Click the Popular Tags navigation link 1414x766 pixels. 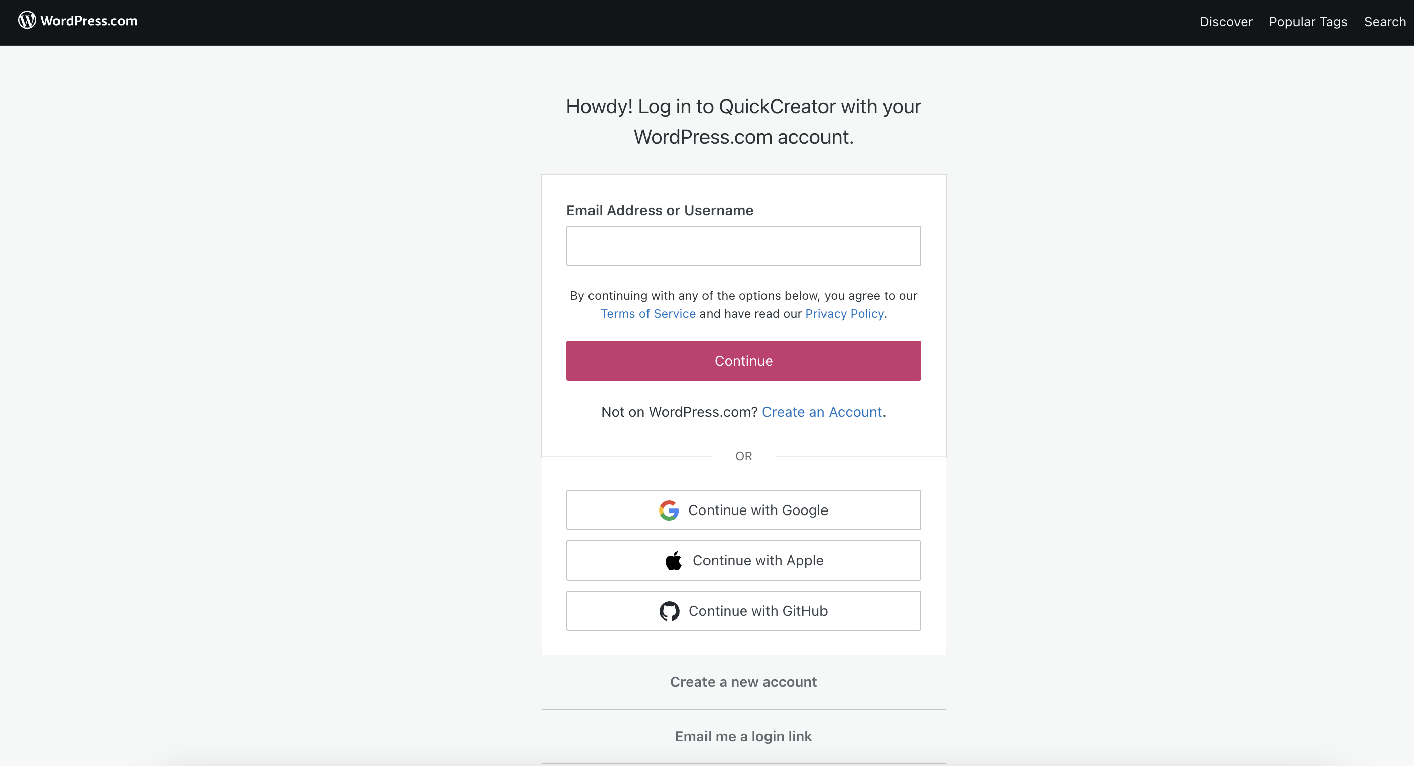coord(1307,20)
